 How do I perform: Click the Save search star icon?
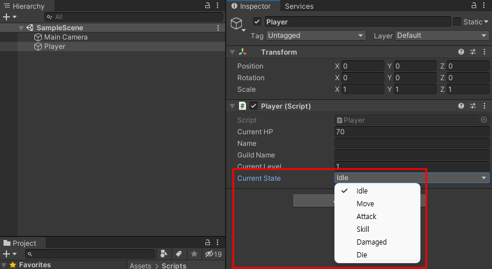tap(194, 254)
